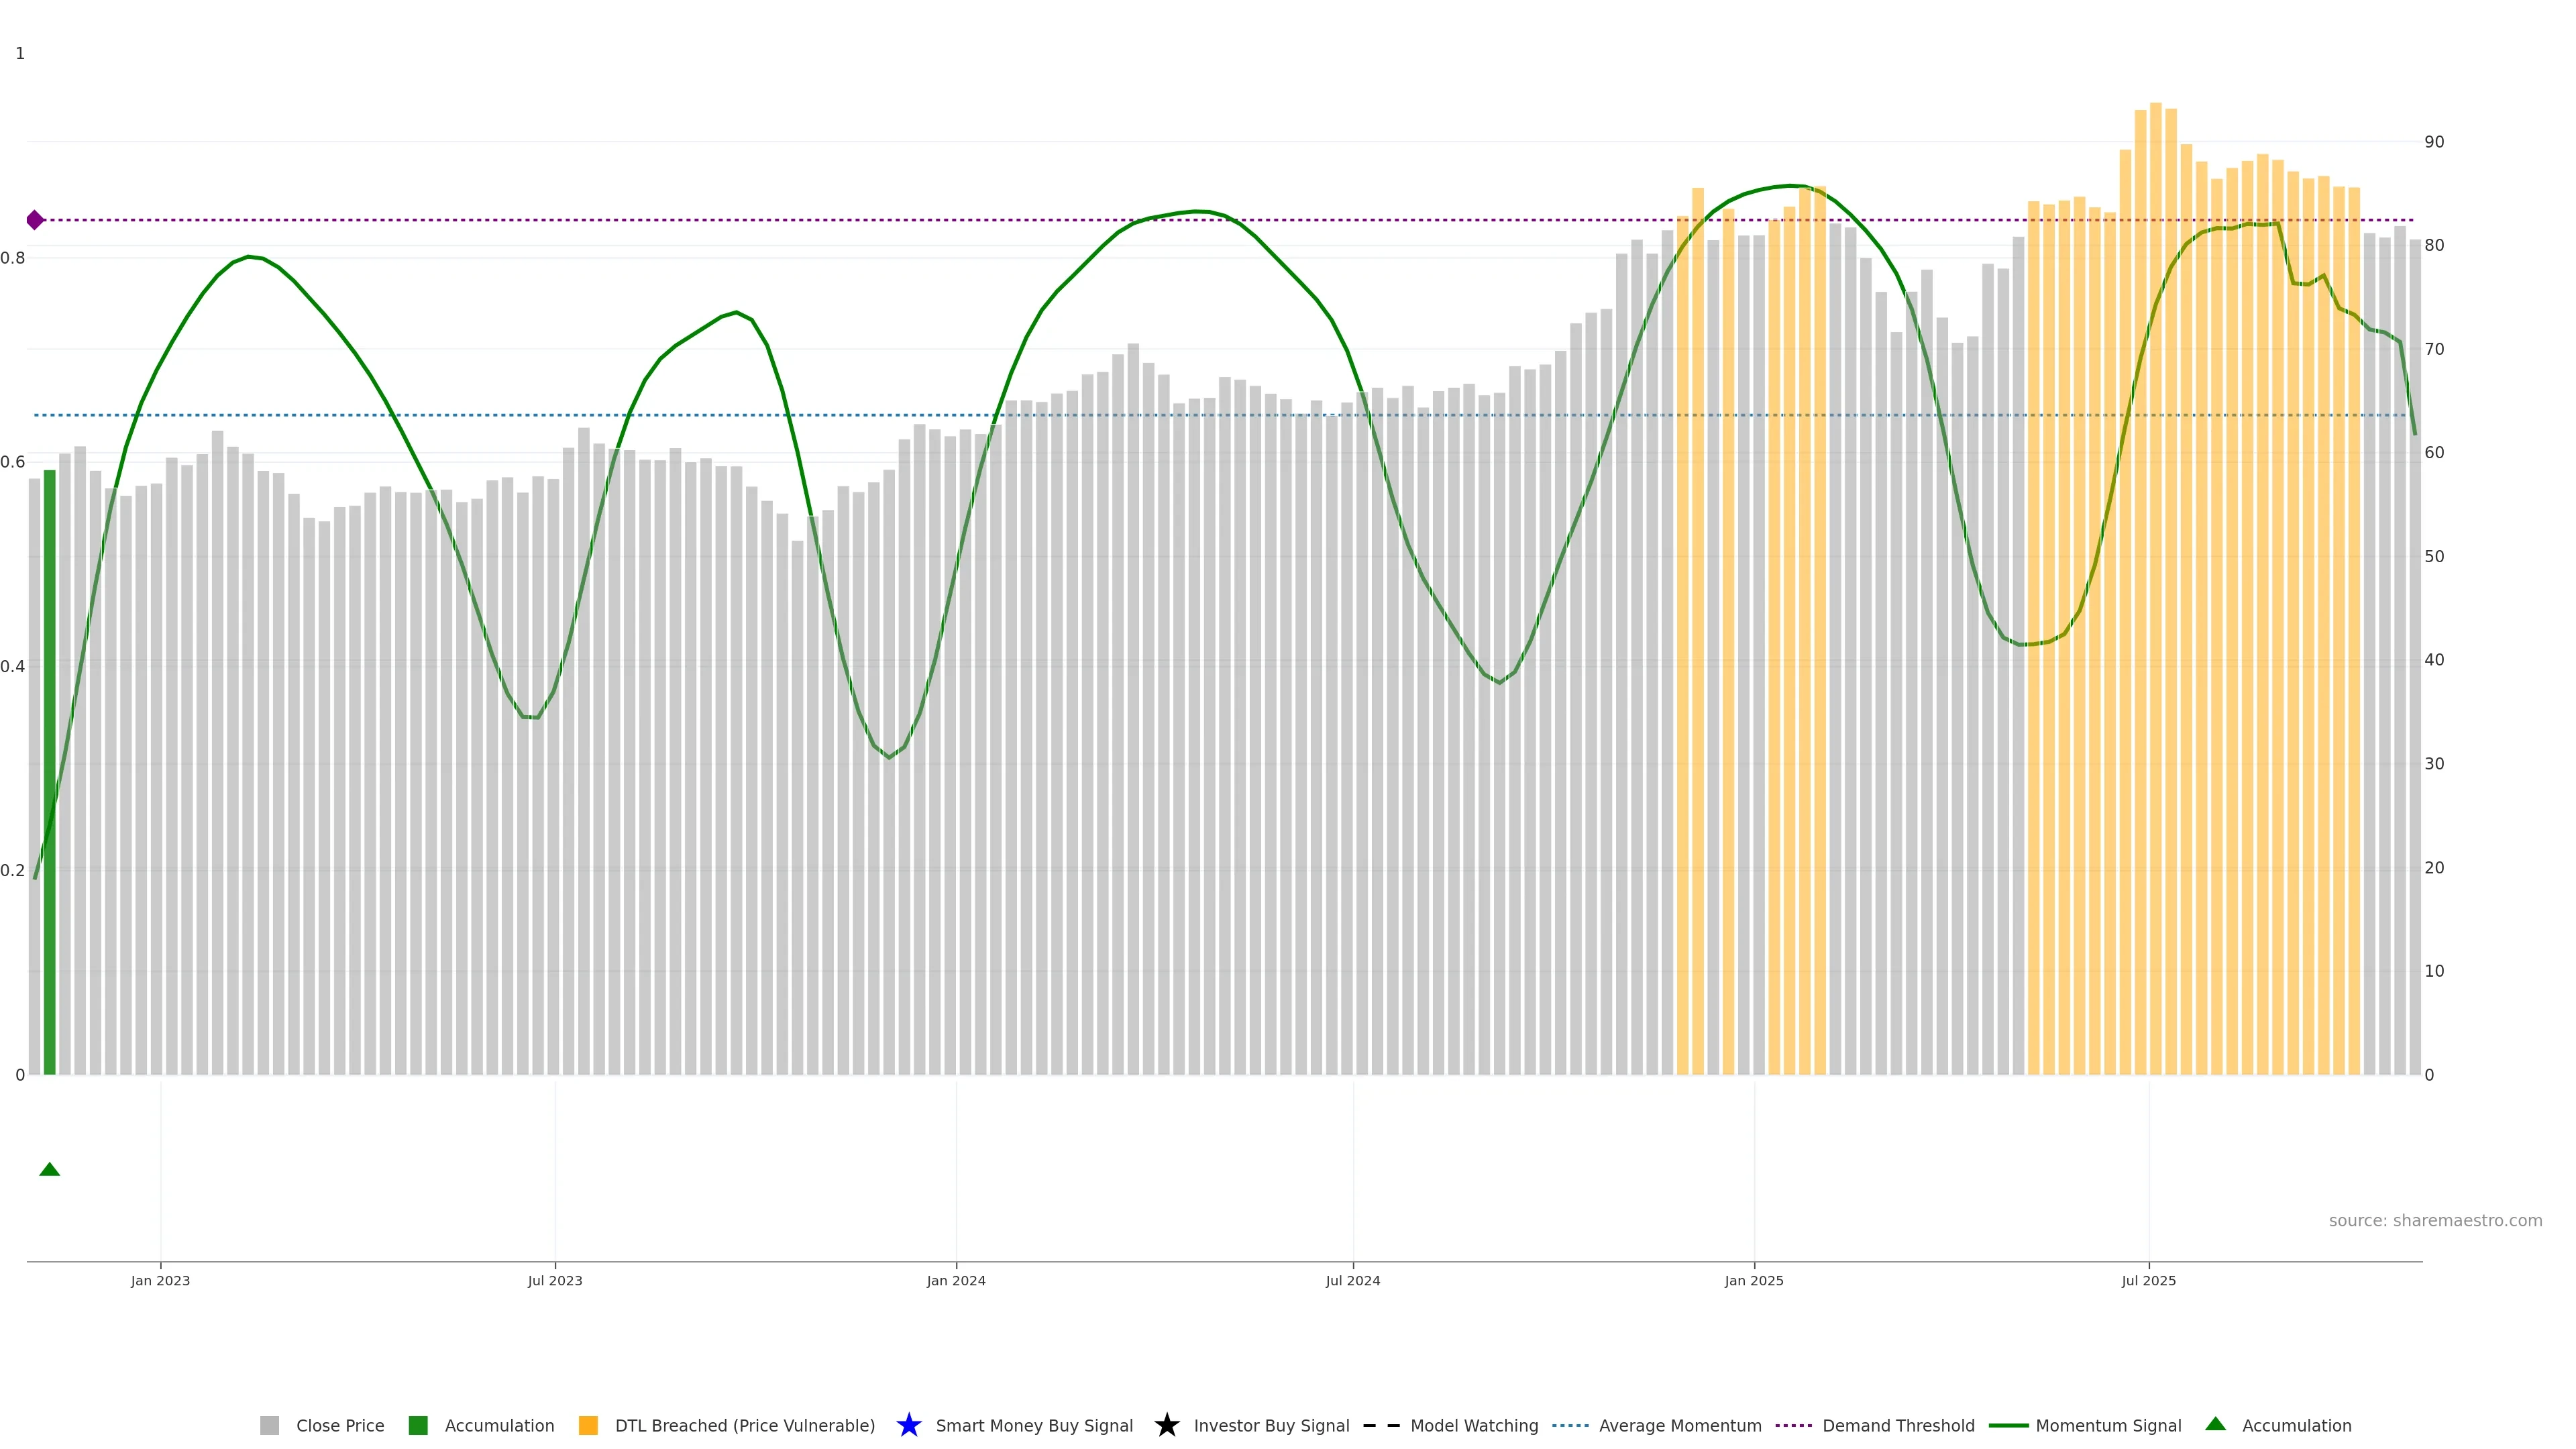The image size is (2576, 1449).
Task: Toggle the Close Price legend label
Action: (340, 1425)
